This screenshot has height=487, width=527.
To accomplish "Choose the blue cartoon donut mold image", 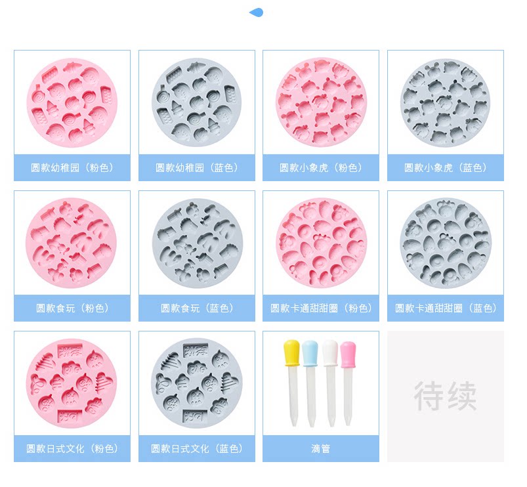I will point(446,243).
